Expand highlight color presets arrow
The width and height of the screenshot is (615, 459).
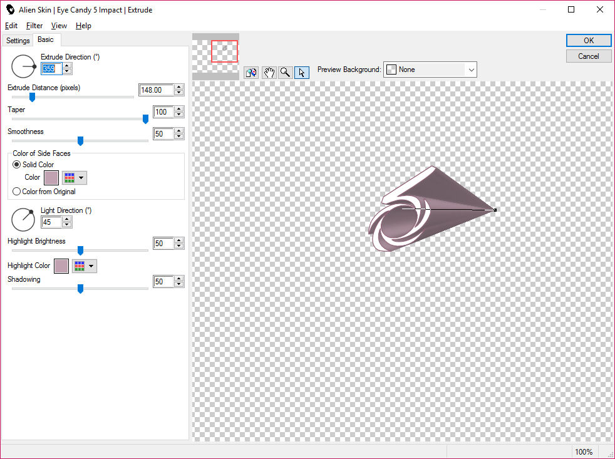pyautogui.click(x=91, y=266)
